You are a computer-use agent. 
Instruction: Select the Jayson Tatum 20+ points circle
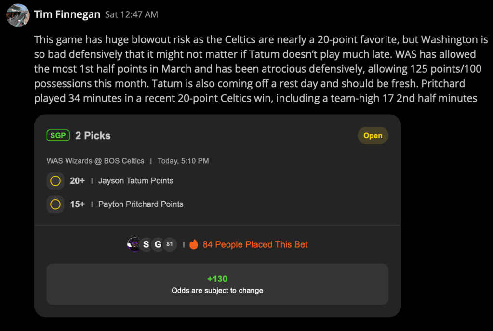pos(55,181)
